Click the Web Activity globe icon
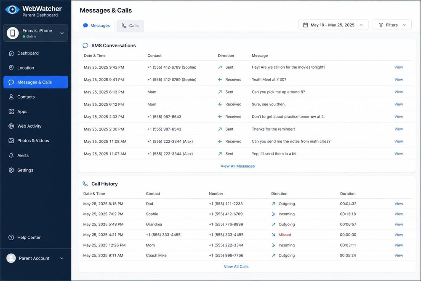This screenshot has height=281, width=421. pyautogui.click(x=11, y=126)
